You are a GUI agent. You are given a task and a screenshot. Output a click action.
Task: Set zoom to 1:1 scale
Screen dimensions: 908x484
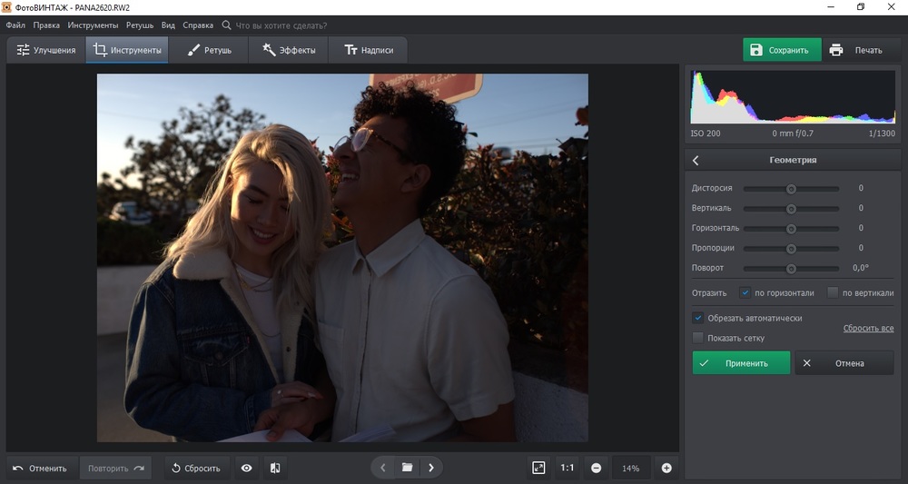tap(567, 468)
